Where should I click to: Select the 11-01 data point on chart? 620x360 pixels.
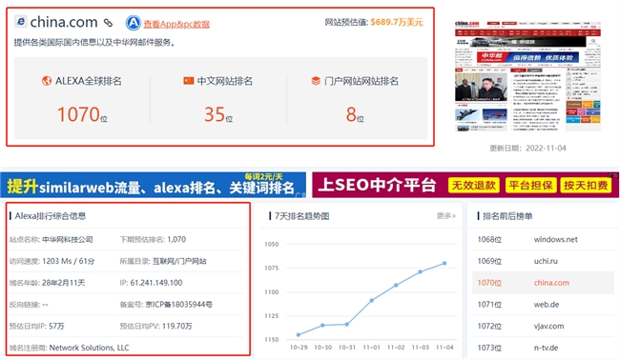click(372, 300)
